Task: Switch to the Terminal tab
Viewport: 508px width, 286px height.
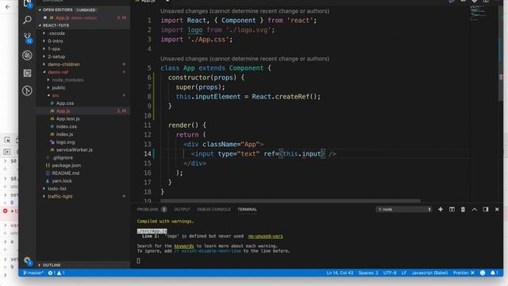Action: [x=247, y=210]
